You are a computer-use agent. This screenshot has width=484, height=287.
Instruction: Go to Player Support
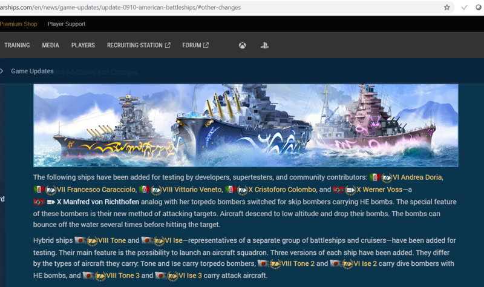(66, 24)
